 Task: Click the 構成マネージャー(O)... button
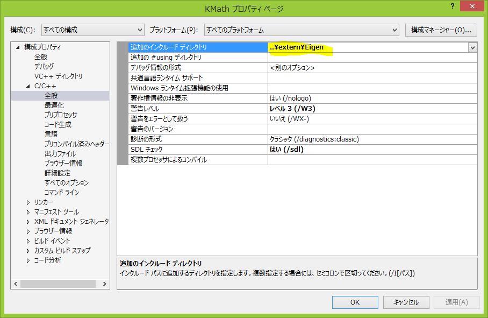point(441,30)
